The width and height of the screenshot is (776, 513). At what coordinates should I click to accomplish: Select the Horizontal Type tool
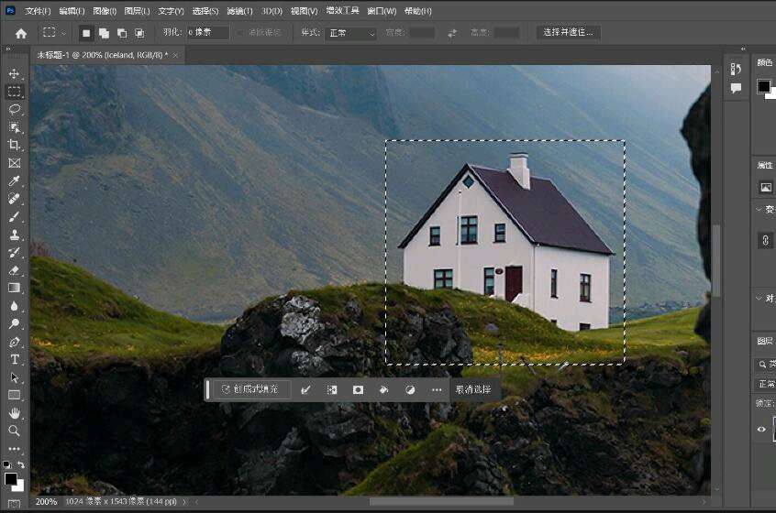(x=14, y=359)
